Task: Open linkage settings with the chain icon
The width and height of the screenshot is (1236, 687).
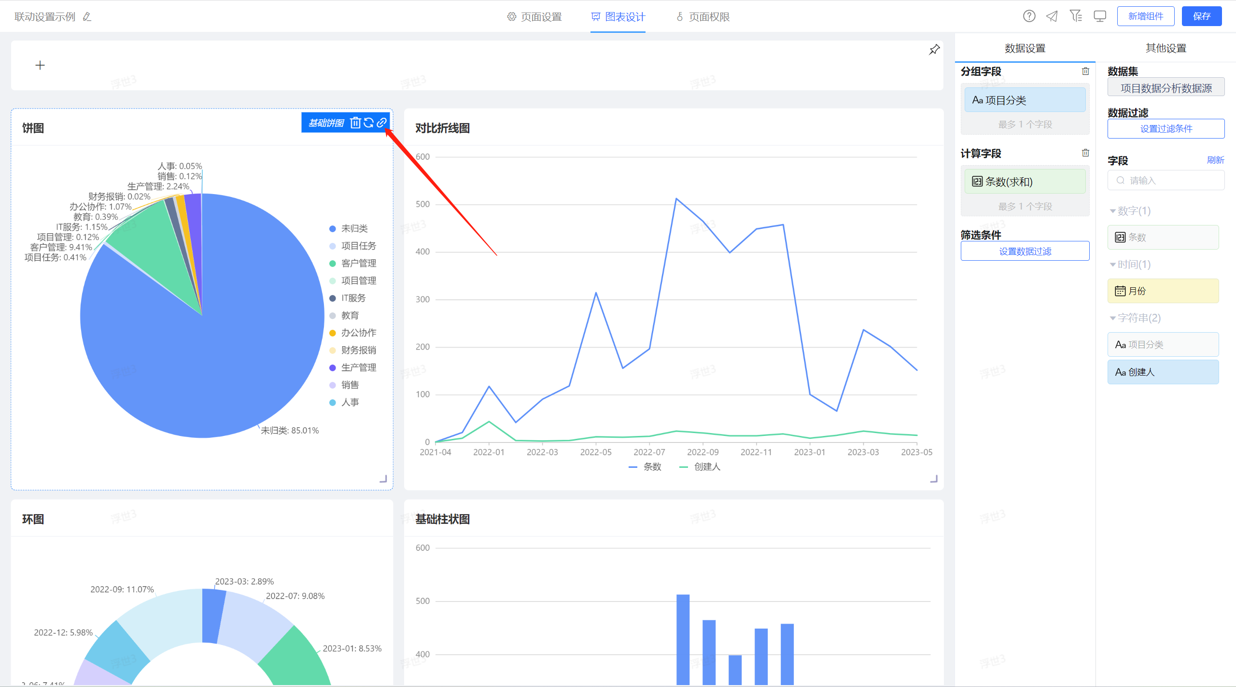Action: [x=381, y=123]
